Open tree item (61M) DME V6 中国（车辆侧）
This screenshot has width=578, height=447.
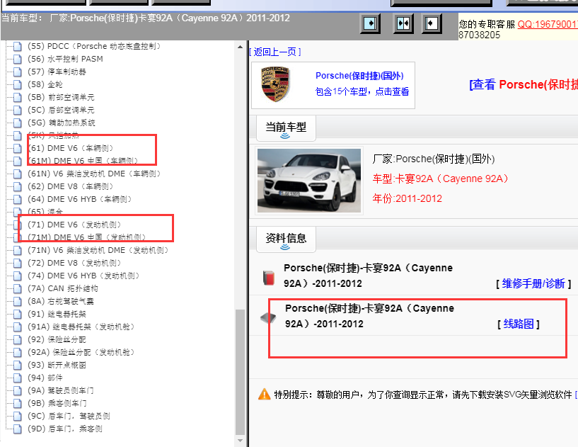83,161
